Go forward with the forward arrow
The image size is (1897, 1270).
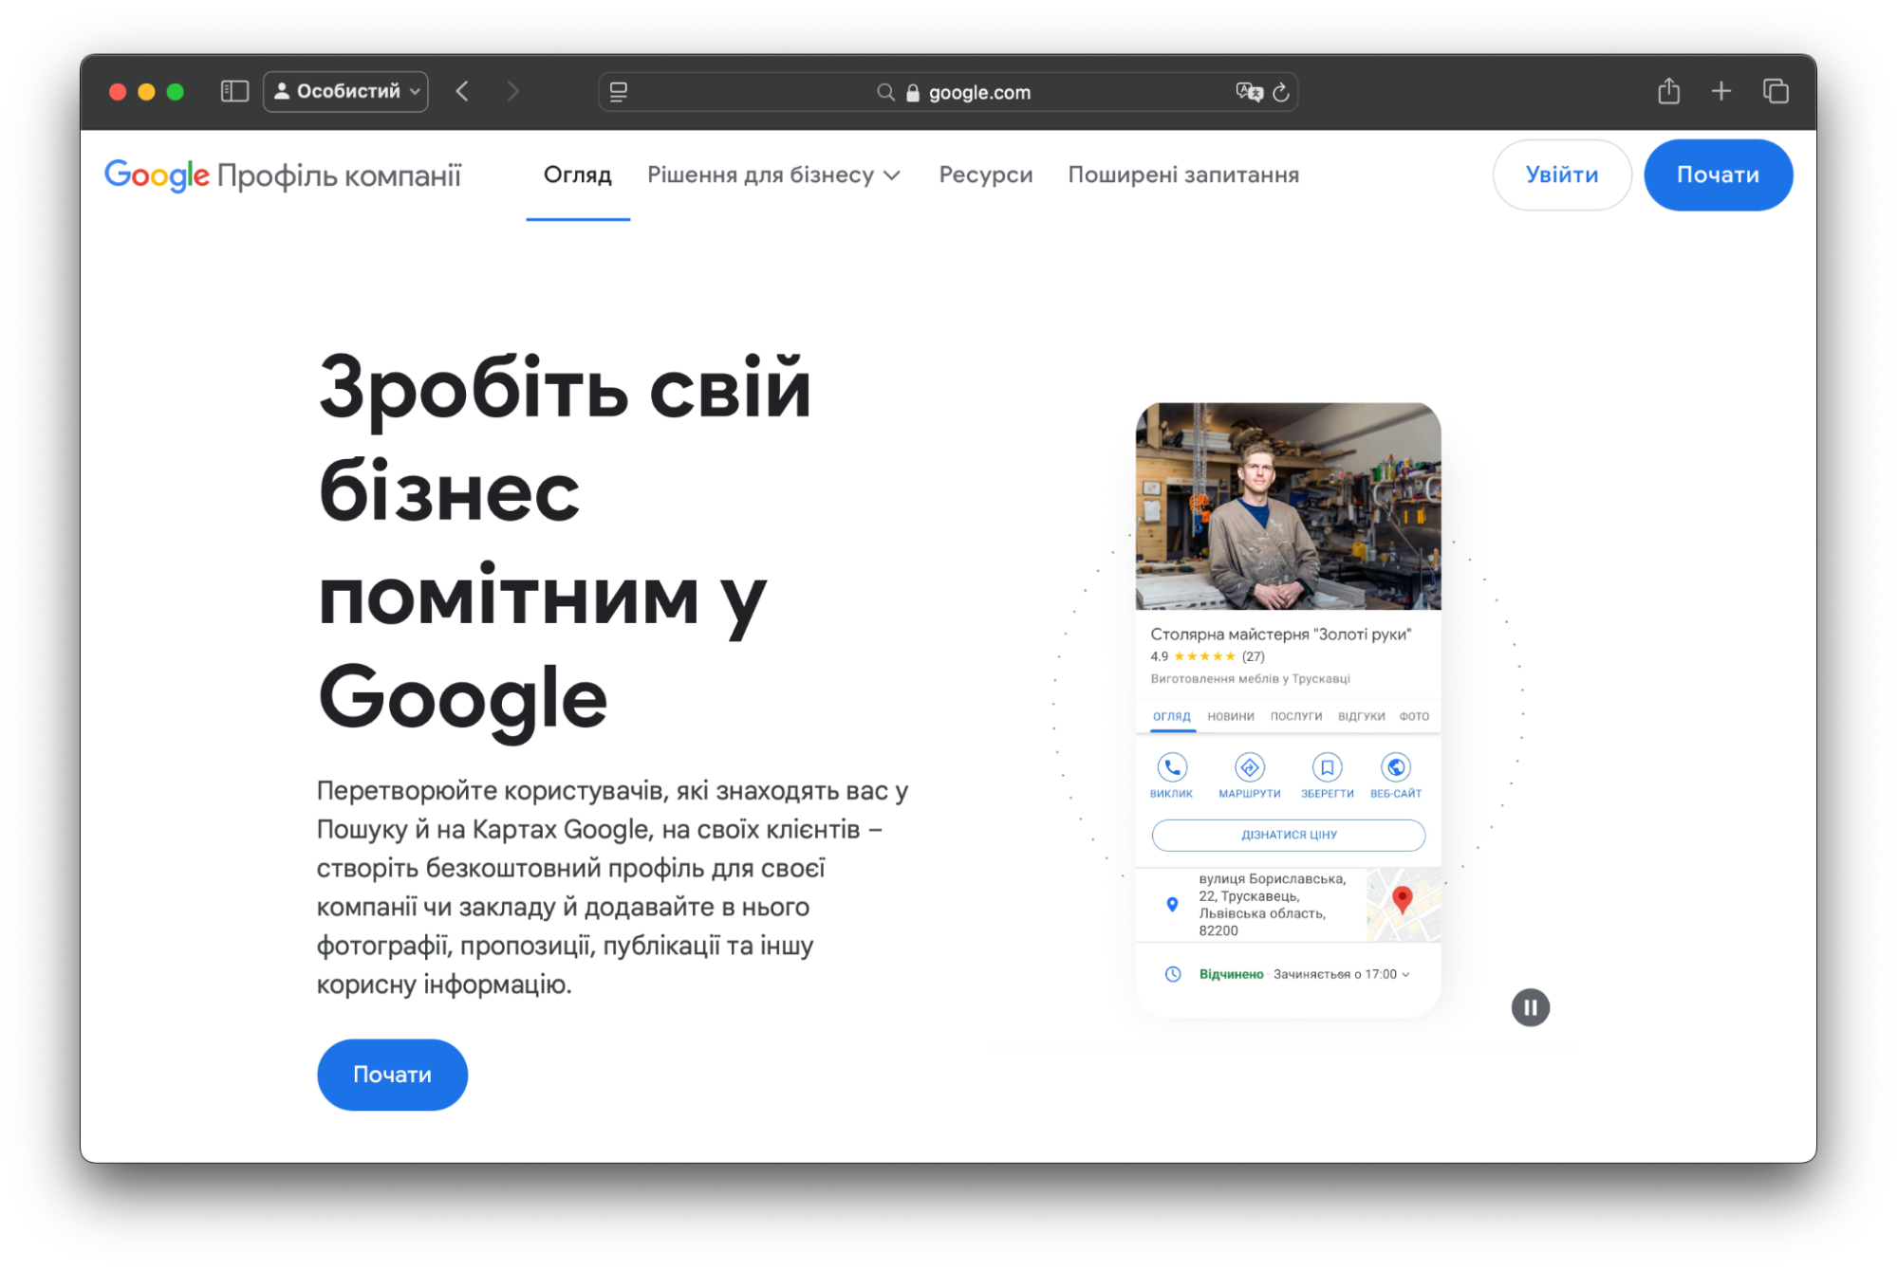click(513, 91)
